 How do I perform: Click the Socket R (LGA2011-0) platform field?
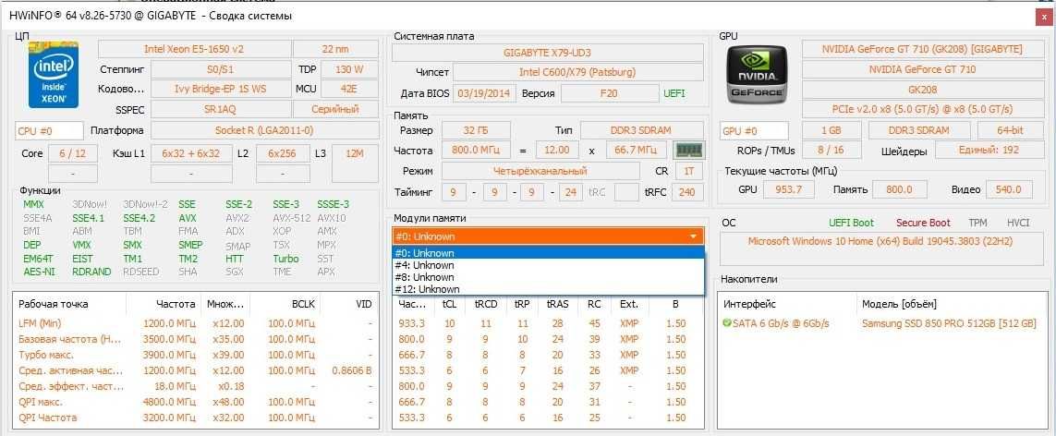(264, 130)
